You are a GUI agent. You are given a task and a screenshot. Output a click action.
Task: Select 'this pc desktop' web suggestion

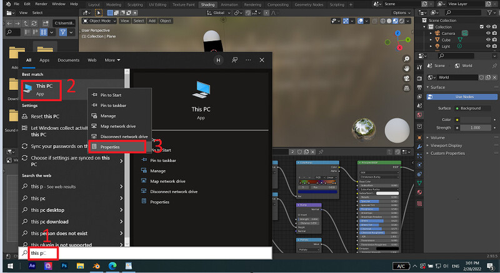(72, 210)
